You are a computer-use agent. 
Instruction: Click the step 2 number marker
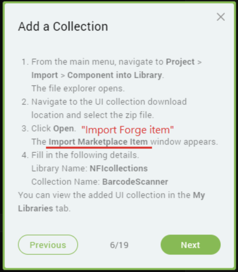pyautogui.click(x=25, y=102)
